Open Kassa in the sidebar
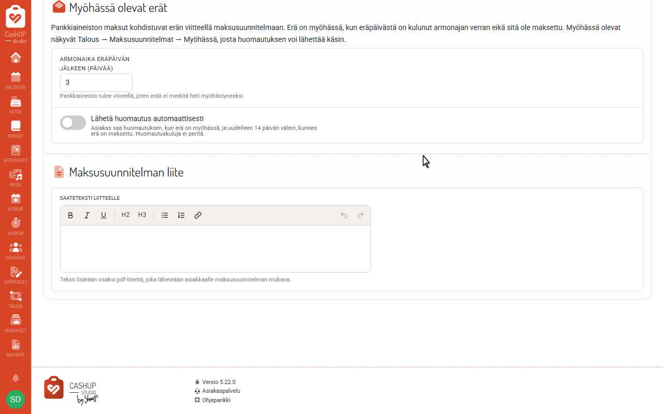The width and height of the screenshot is (663, 414). 16,105
